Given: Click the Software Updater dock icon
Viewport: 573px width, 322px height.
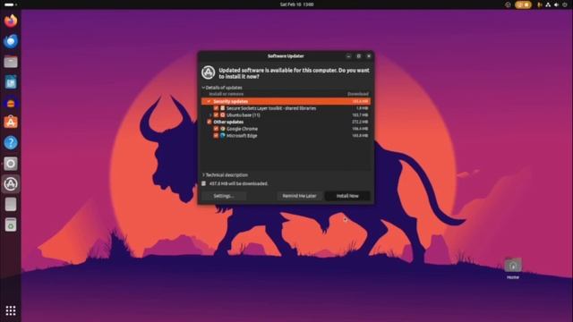Looking at the screenshot, I should pos(11,183).
